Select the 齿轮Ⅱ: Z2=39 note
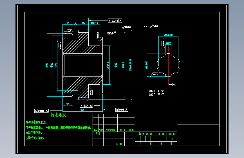The image size is (244, 158). click(156, 94)
